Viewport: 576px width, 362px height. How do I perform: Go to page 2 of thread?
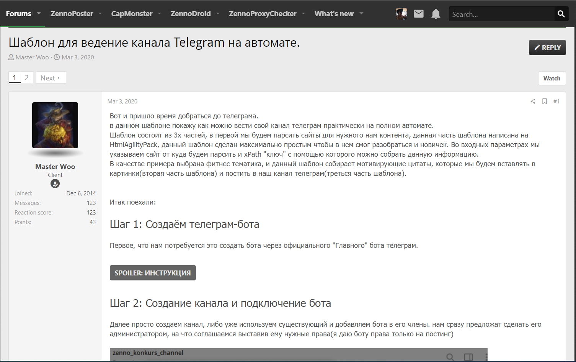point(27,78)
